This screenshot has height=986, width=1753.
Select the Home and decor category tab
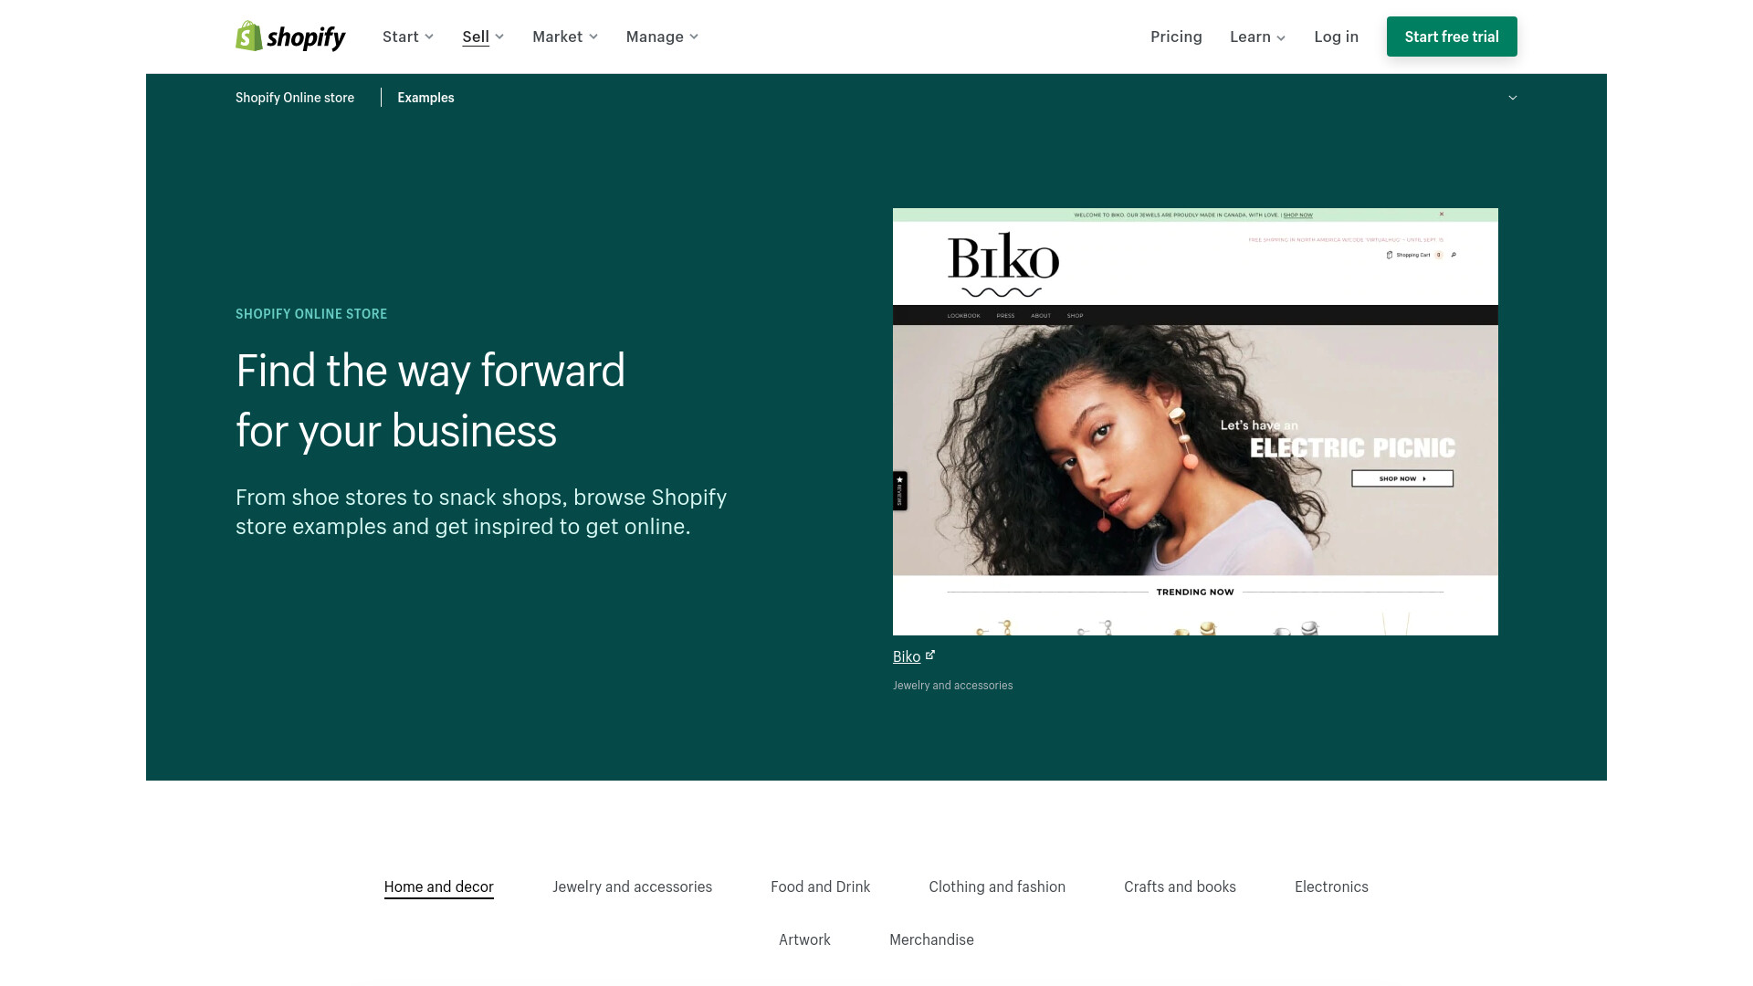tap(439, 886)
